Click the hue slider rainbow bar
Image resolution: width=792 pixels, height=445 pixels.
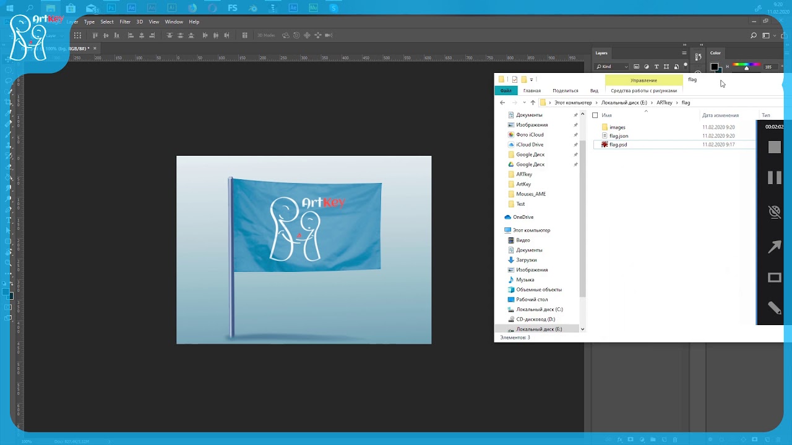746,64
